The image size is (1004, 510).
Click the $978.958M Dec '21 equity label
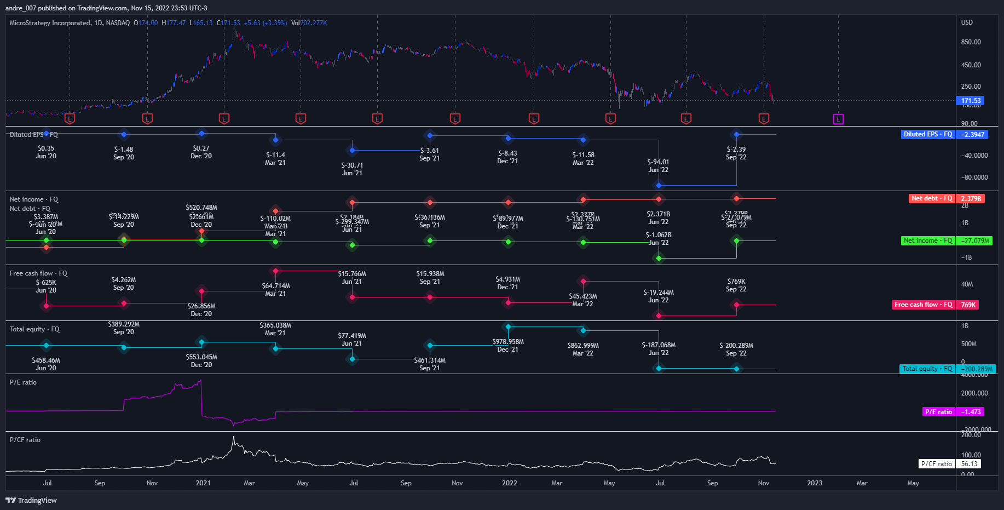tap(508, 346)
